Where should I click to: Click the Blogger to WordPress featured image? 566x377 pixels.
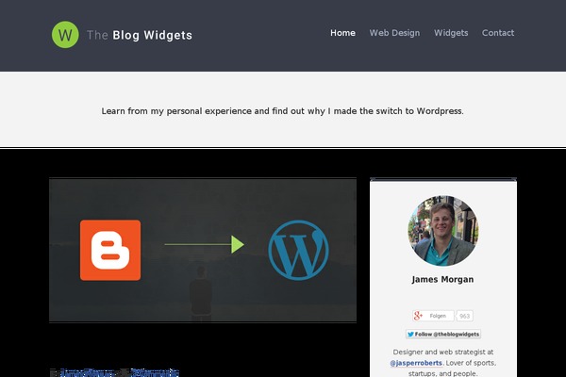click(x=203, y=250)
